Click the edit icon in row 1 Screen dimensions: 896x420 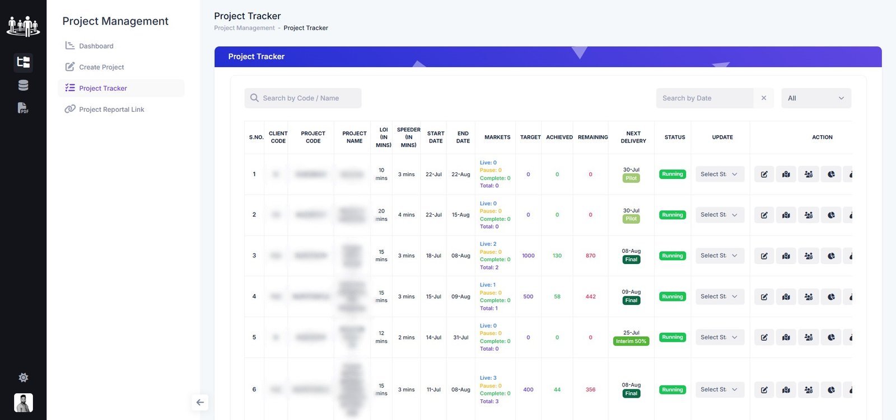pyautogui.click(x=764, y=174)
